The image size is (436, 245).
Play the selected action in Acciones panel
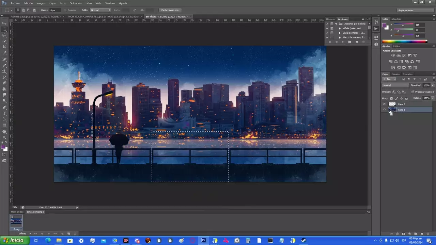pos(343,42)
